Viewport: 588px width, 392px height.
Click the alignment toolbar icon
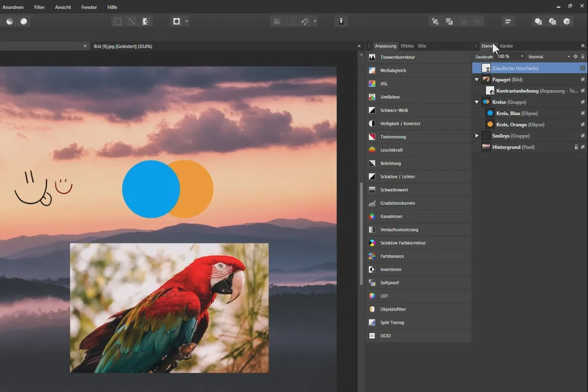click(508, 22)
